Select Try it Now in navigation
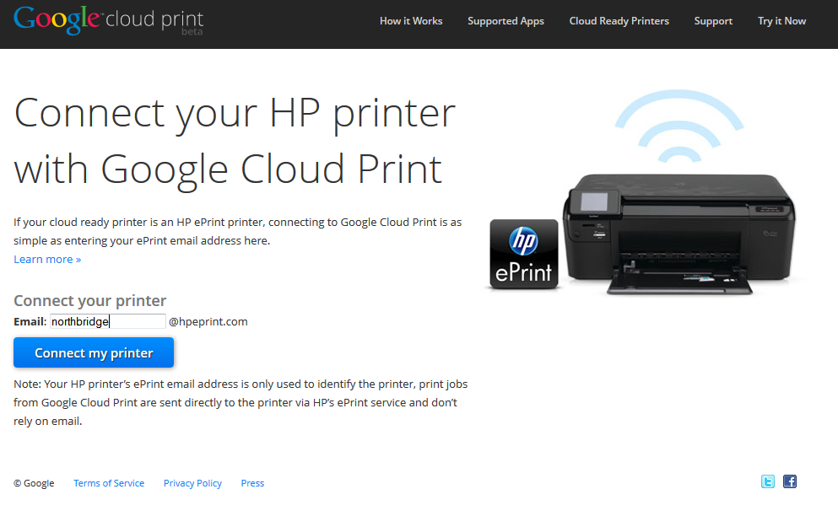Screen dimensions: 838x516 coord(781,21)
